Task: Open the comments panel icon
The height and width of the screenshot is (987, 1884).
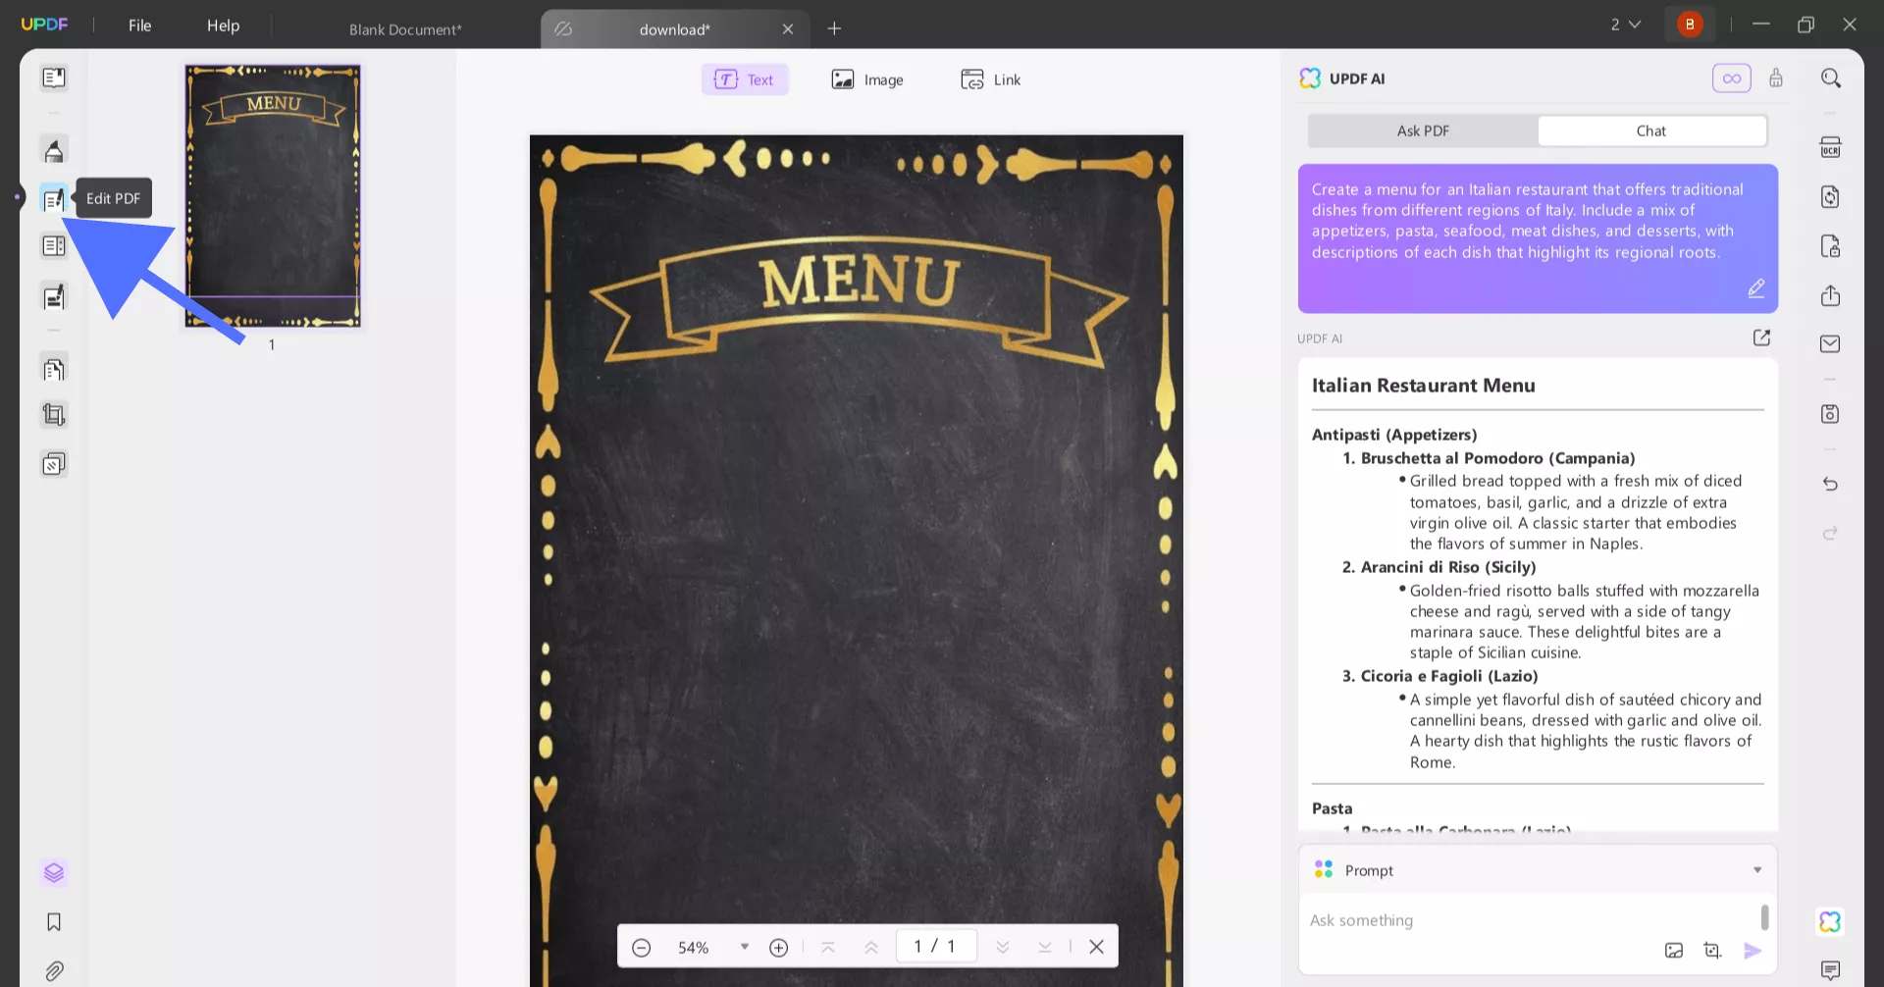Action: (1830, 970)
